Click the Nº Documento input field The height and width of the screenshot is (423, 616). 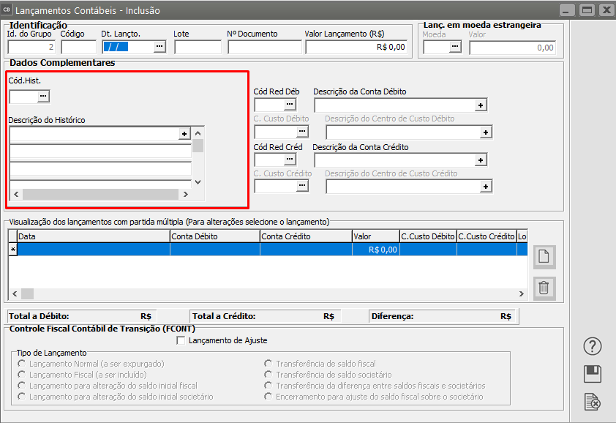(x=264, y=48)
